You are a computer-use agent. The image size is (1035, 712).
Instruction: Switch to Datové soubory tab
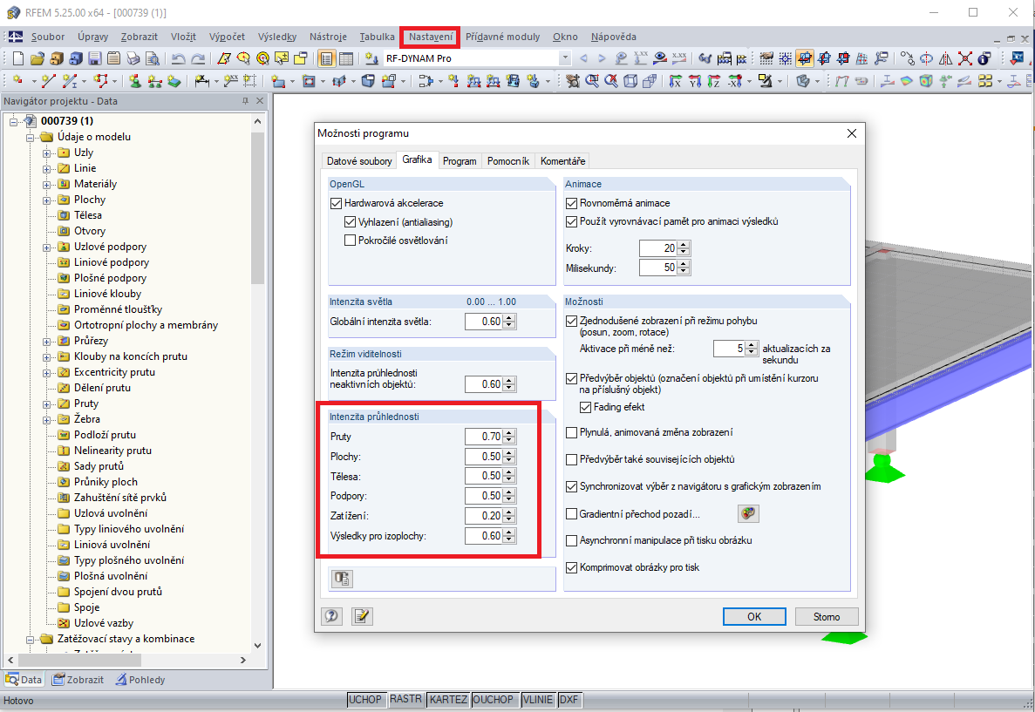coord(359,161)
